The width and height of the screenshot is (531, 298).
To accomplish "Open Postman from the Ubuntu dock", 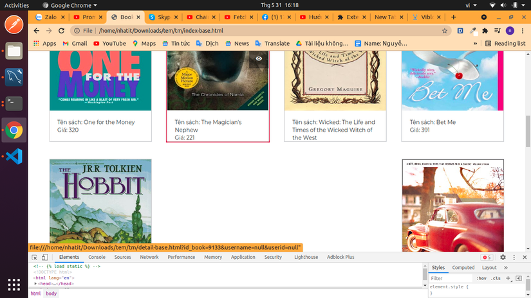I will 14,24.
